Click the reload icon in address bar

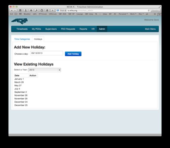point(149,11)
